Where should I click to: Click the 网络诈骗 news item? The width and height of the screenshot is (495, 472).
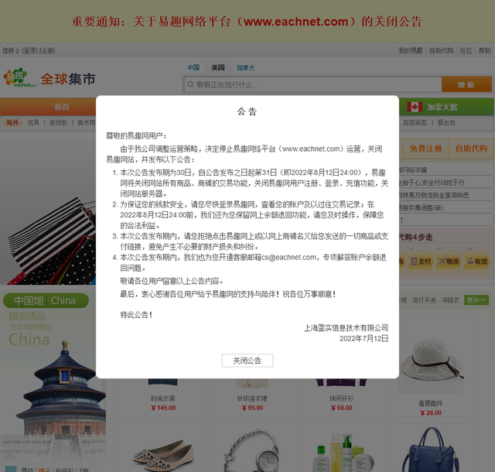coord(413,170)
